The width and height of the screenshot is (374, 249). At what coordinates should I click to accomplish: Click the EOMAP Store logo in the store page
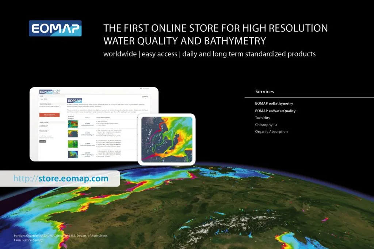tap(50, 92)
